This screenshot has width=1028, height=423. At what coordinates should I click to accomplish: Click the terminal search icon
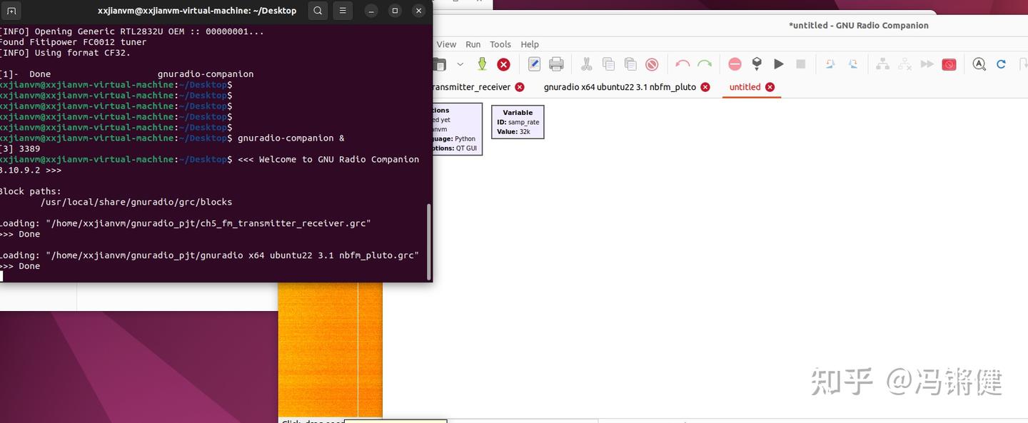(318, 10)
